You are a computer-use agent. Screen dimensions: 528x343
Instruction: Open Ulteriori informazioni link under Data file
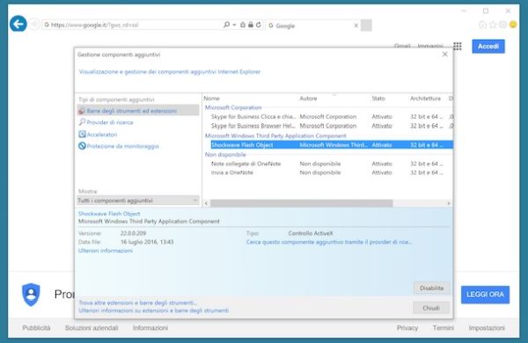tap(106, 251)
